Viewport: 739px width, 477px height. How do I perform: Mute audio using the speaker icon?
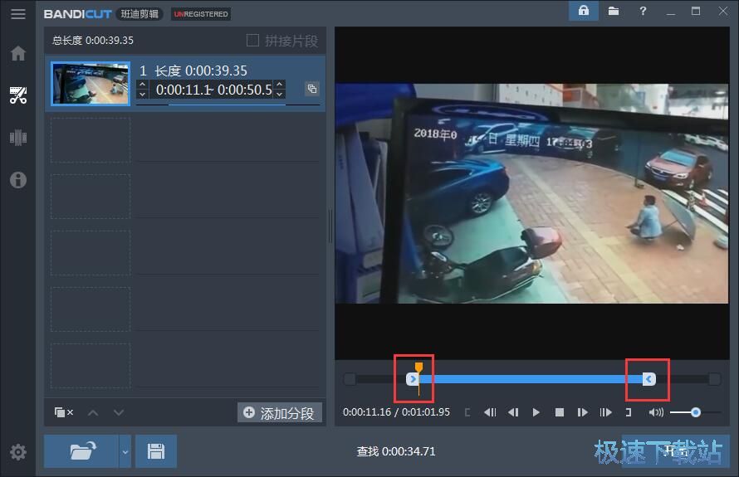[x=655, y=412]
